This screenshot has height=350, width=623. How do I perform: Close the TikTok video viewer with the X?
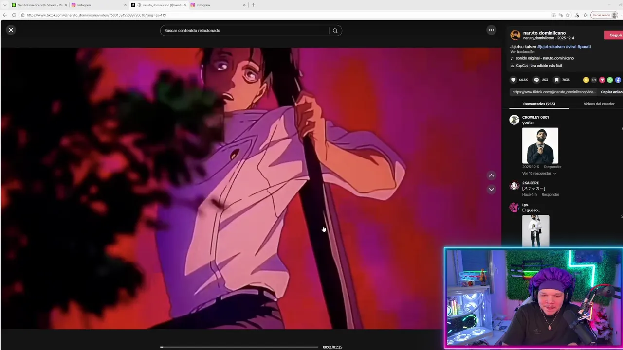pos(11,30)
